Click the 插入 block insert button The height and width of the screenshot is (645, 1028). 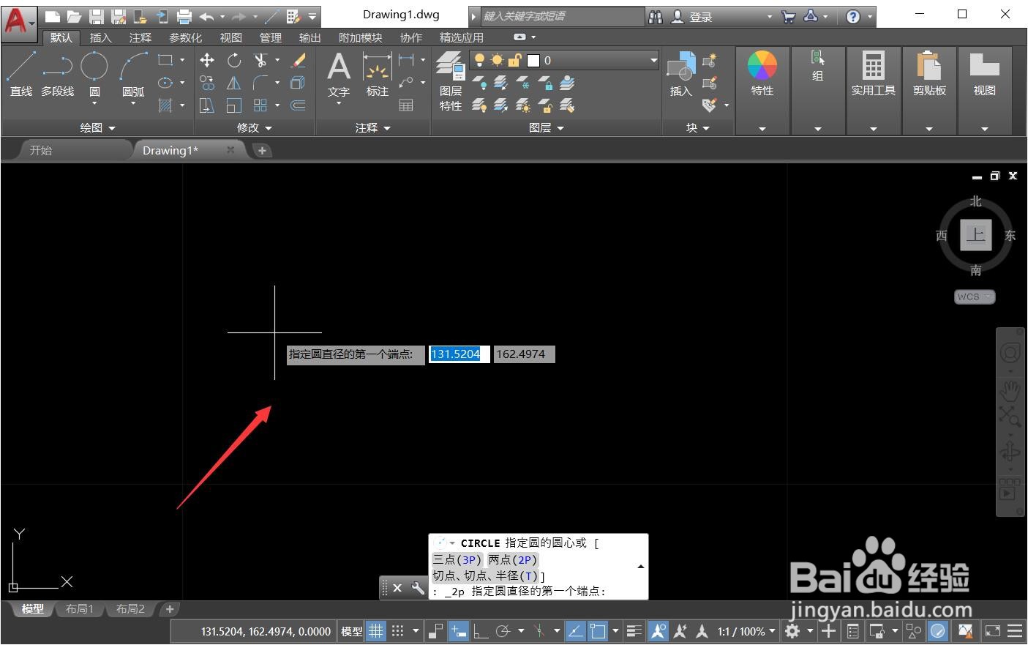681,74
